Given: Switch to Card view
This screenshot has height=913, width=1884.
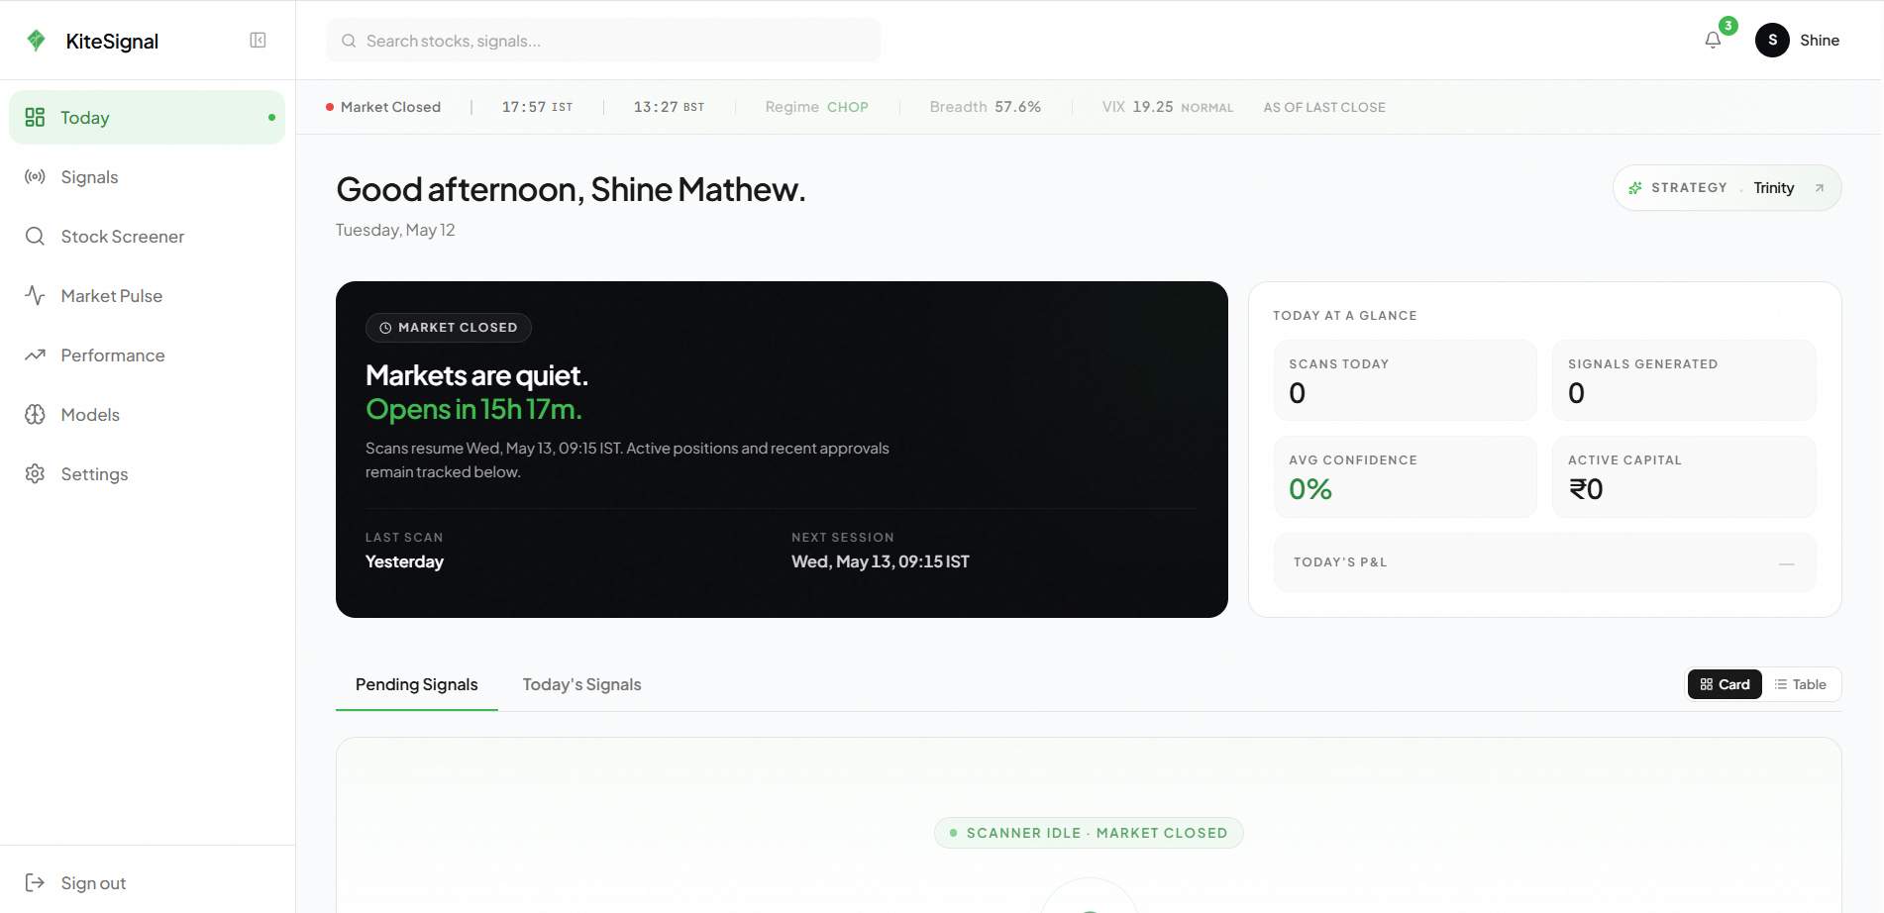Looking at the screenshot, I should pyautogui.click(x=1725, y=684).
